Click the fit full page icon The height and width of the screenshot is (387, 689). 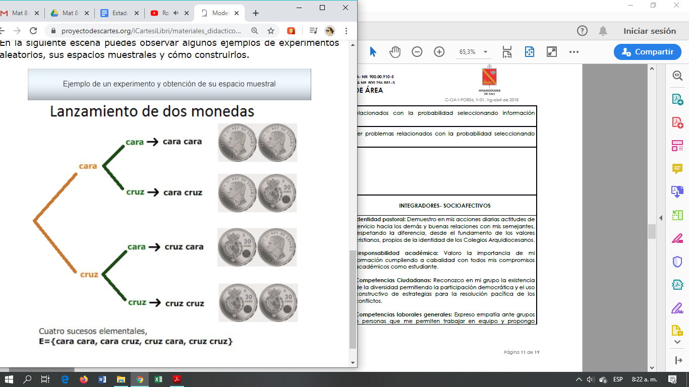tap(530, 51)
